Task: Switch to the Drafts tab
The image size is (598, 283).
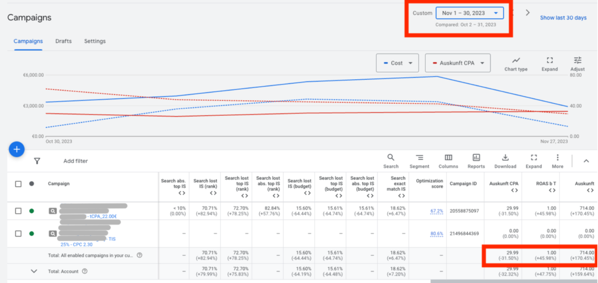Action: point(63,41)
